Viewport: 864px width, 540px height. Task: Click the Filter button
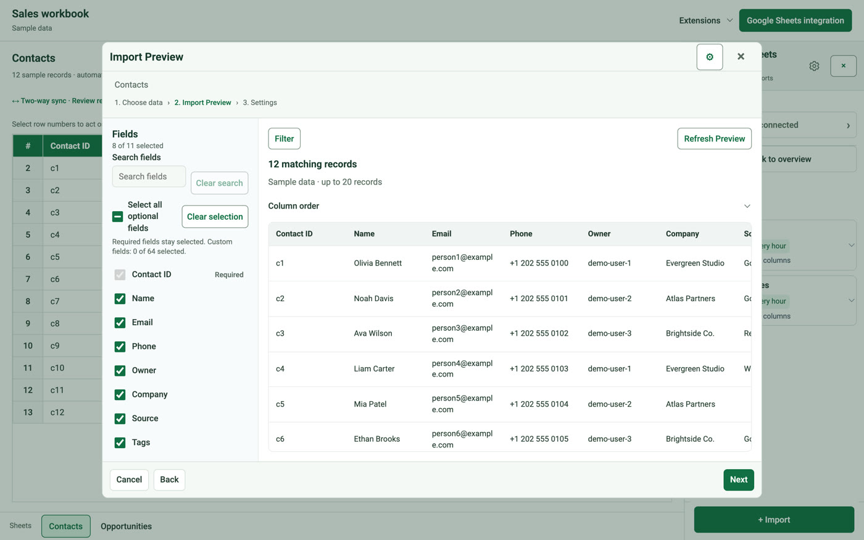tap(285, 139)
